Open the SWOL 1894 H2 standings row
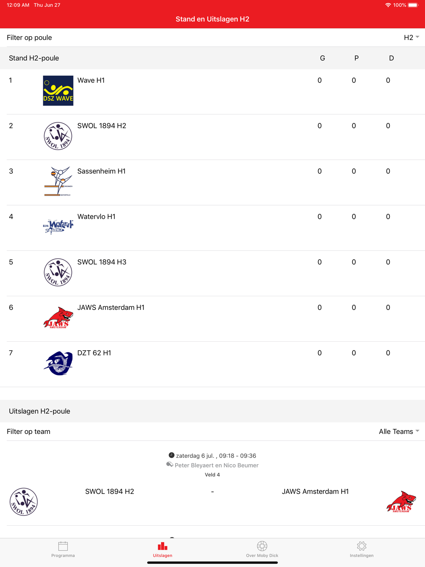Image resolution: width=425 pixels, height=567 pixels. coord(212,137)
